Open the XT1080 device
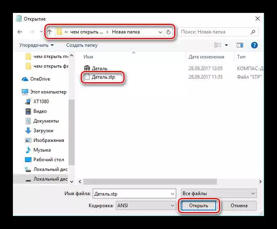The height and width of the screenshot is (229, 277). pos(37,102)
